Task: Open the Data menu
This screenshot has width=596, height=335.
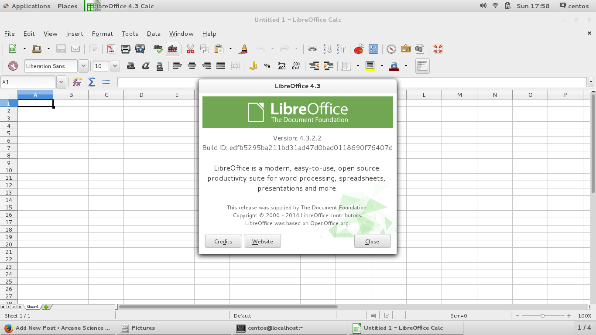Action: 154,34
